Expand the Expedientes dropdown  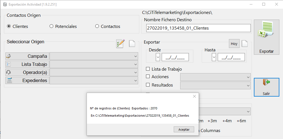(x=136, y=80)
